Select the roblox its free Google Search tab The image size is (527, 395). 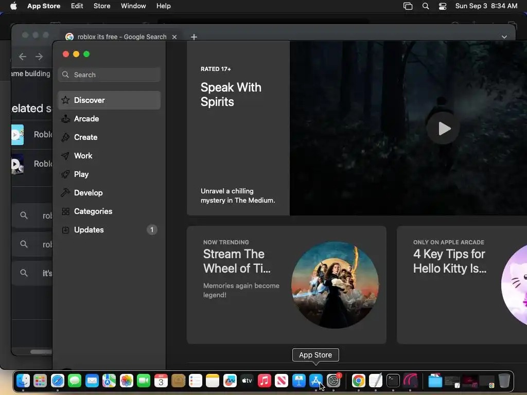pyautogui.click(x=121, y=37)
